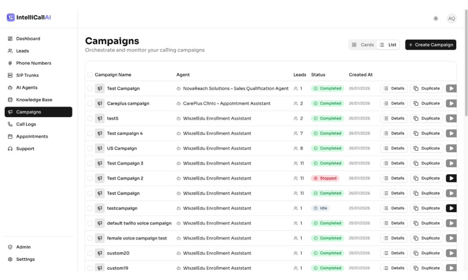Click megaphone icon of Test Campaign 2
The width and height of the screenshot is (468, 280).
tap(100, 178)
